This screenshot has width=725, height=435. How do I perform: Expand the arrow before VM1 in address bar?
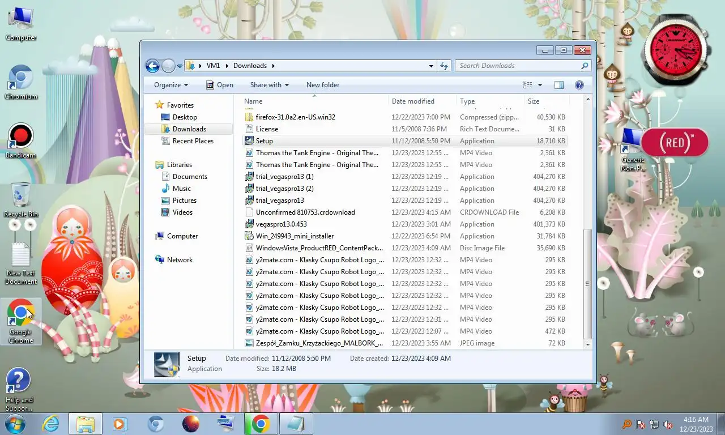(201, 66)
